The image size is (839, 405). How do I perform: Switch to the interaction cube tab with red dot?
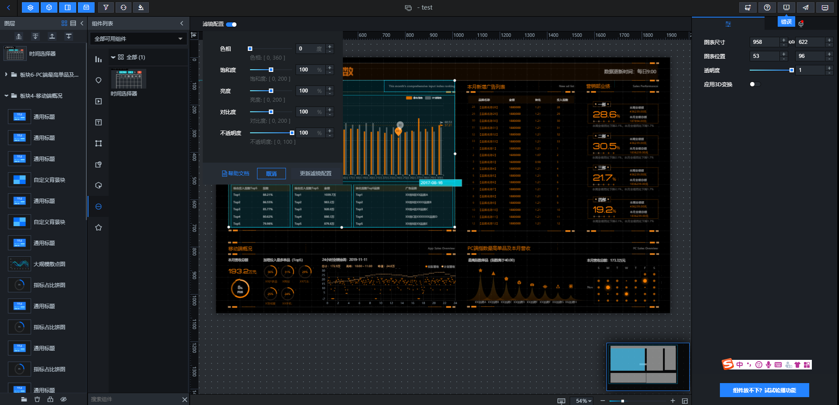801,24
